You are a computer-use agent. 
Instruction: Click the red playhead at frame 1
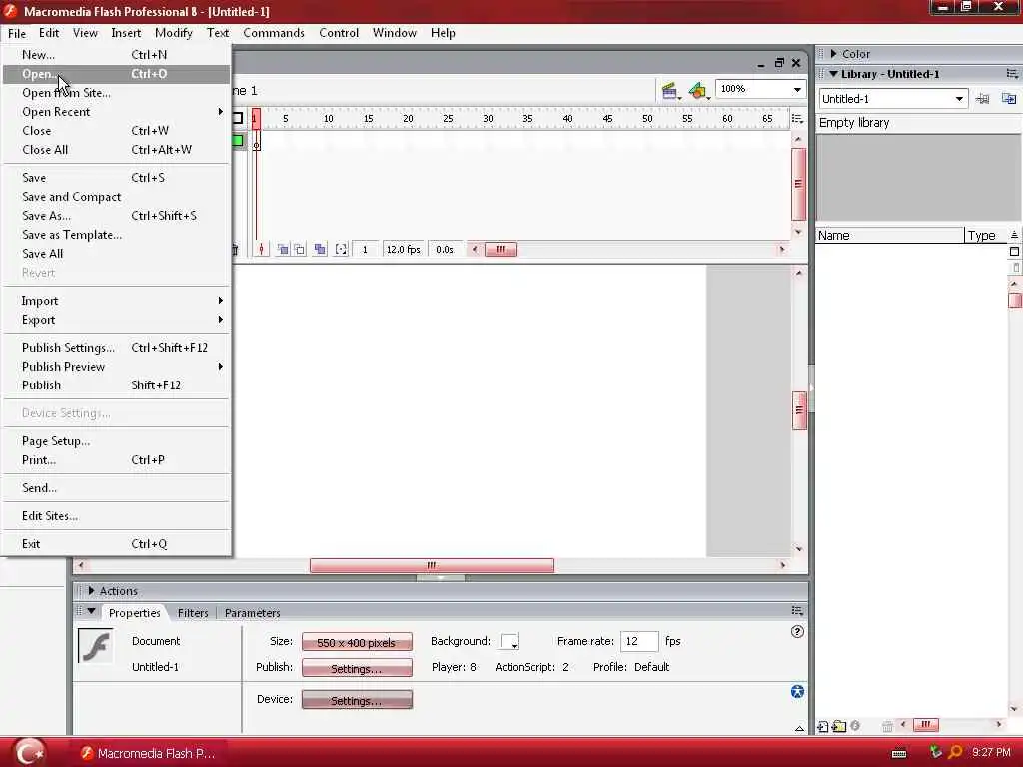pyautogui.click(x=256, y=118)
